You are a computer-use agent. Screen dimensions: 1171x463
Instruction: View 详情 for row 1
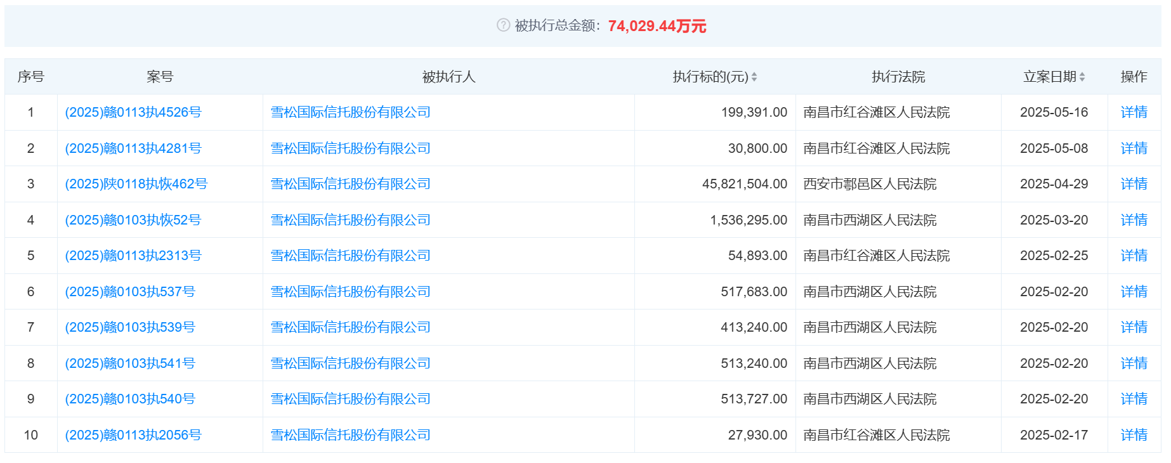pyautogui.click(x=1134, y=112)
